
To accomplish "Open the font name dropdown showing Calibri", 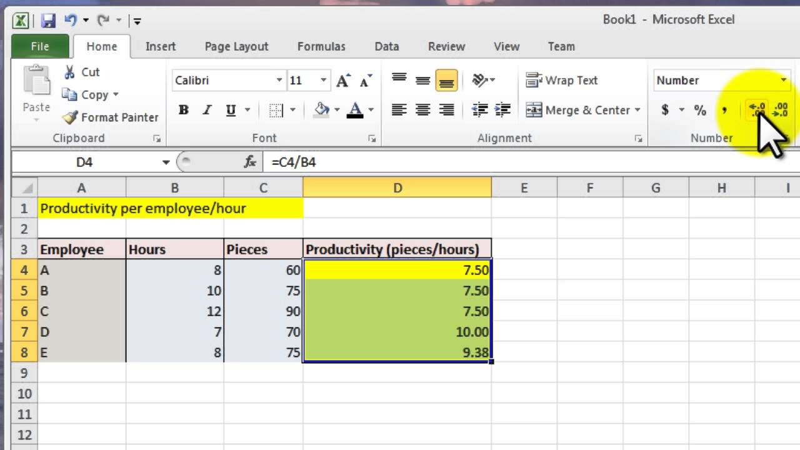I will [x=279, y=81].
